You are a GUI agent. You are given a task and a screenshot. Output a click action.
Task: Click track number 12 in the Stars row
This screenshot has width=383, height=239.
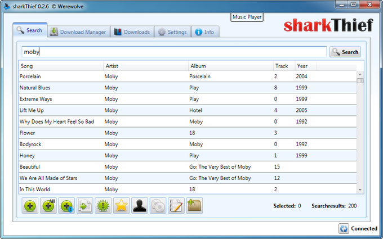click(x=277, y=178)
